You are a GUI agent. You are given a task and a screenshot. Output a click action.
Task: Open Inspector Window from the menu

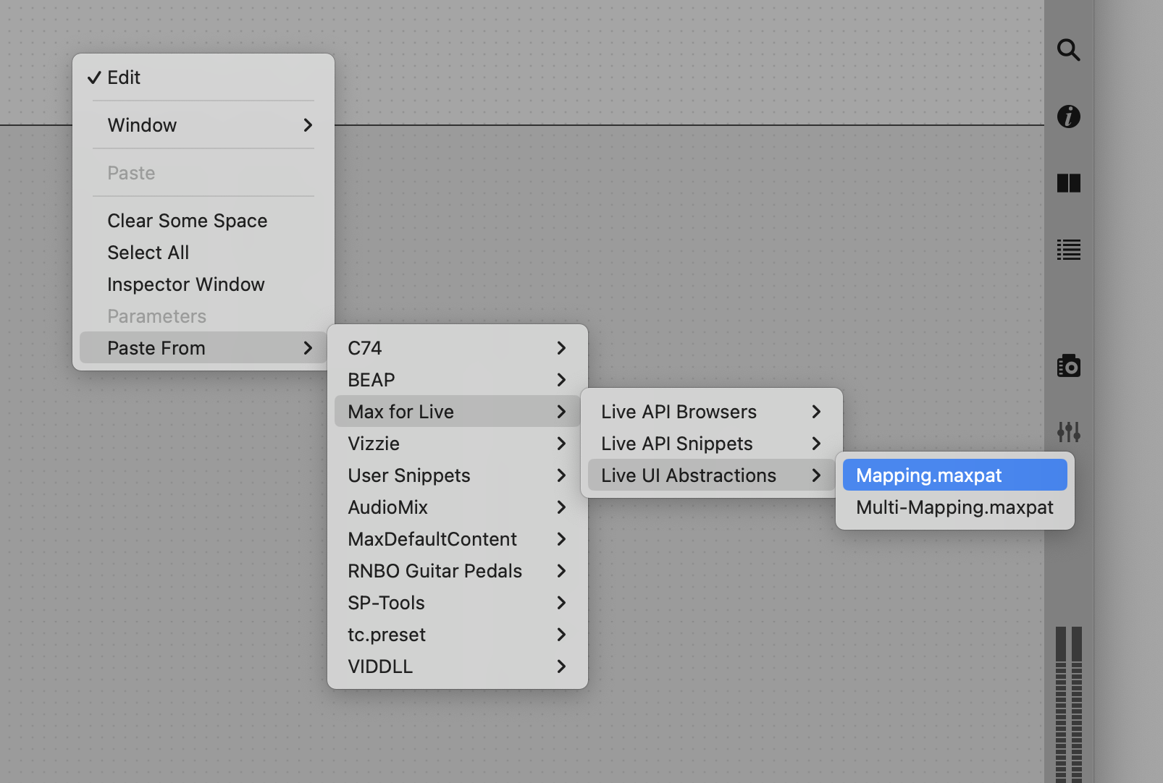click(x=203, y=284)
